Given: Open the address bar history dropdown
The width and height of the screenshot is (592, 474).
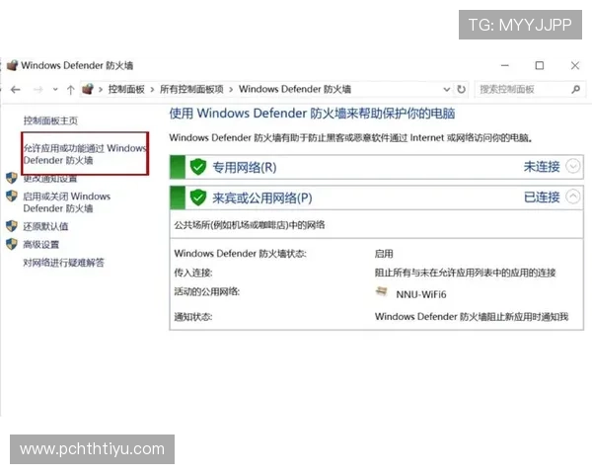Looking at the screenshot, I should click(x=447, y=90).
